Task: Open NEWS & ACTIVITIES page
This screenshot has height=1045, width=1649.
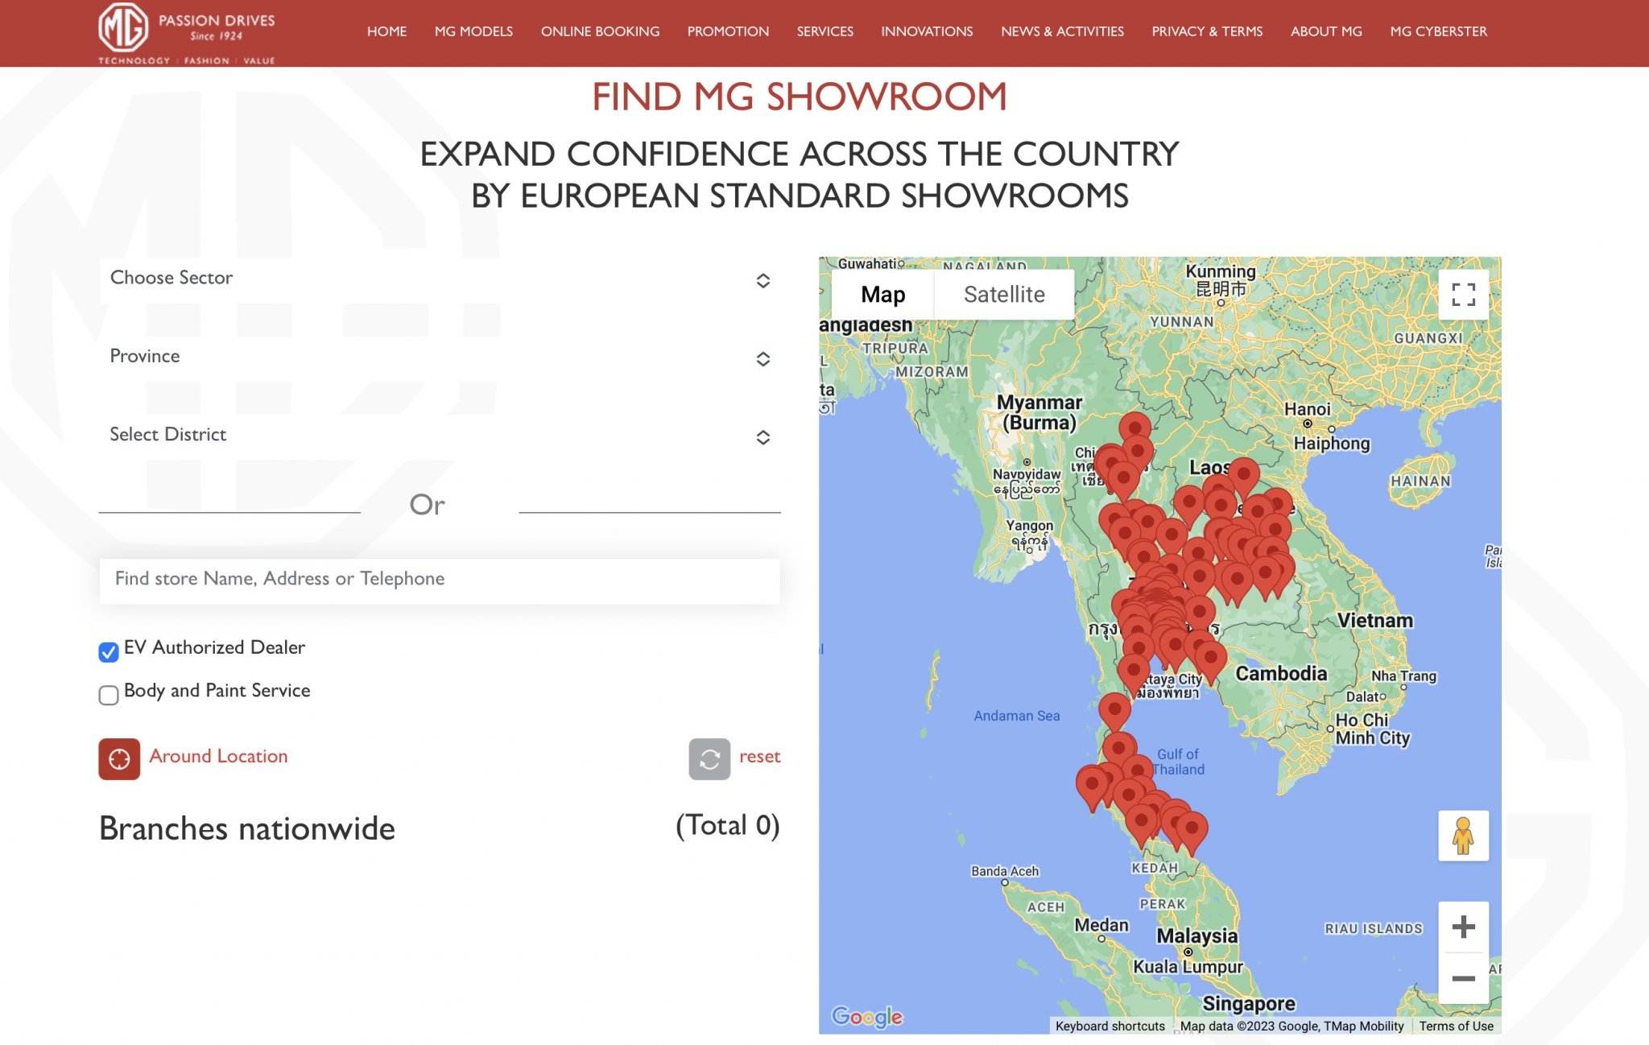Action: [1062, 31]
